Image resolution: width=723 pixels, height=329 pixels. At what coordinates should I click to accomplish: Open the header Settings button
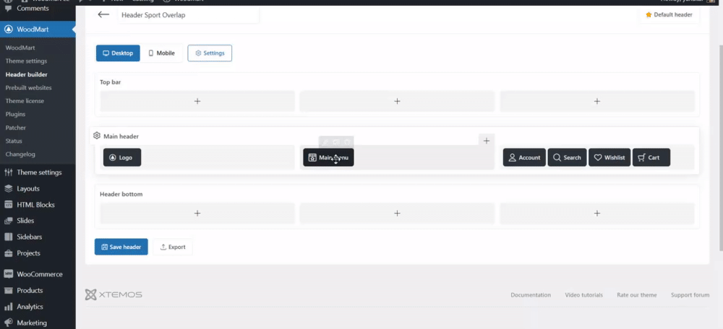pos(210,53)
